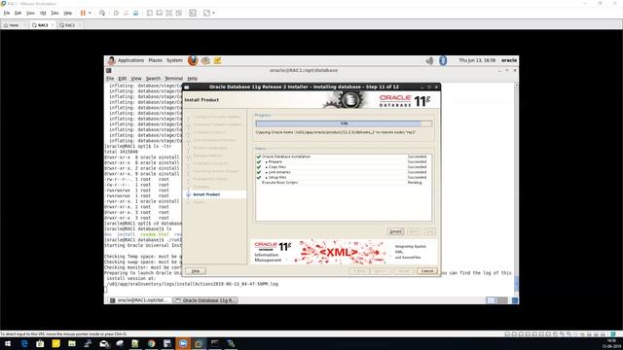The height and width of the screenshot is (350, 623).
Task: Open the dropdown arrow beside the stretch icon
Action: click(214, 13)
